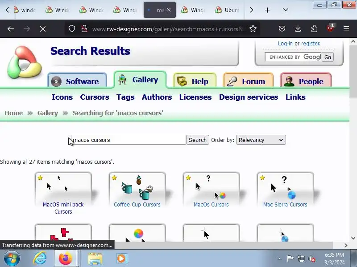
Task: Switch to the first 'windo' tab
Action: tap(25, 10)
